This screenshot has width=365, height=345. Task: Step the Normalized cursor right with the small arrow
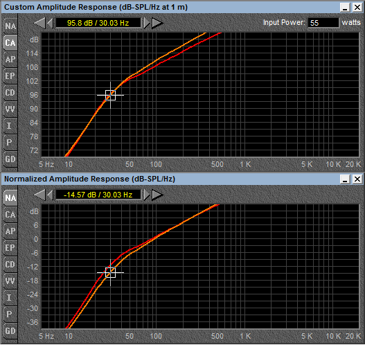[x=147, y=195]
